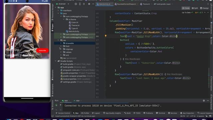This screenshot has height=120, width=213.
Task: Open the Device Manager side panel
Action: click(211, 11)
